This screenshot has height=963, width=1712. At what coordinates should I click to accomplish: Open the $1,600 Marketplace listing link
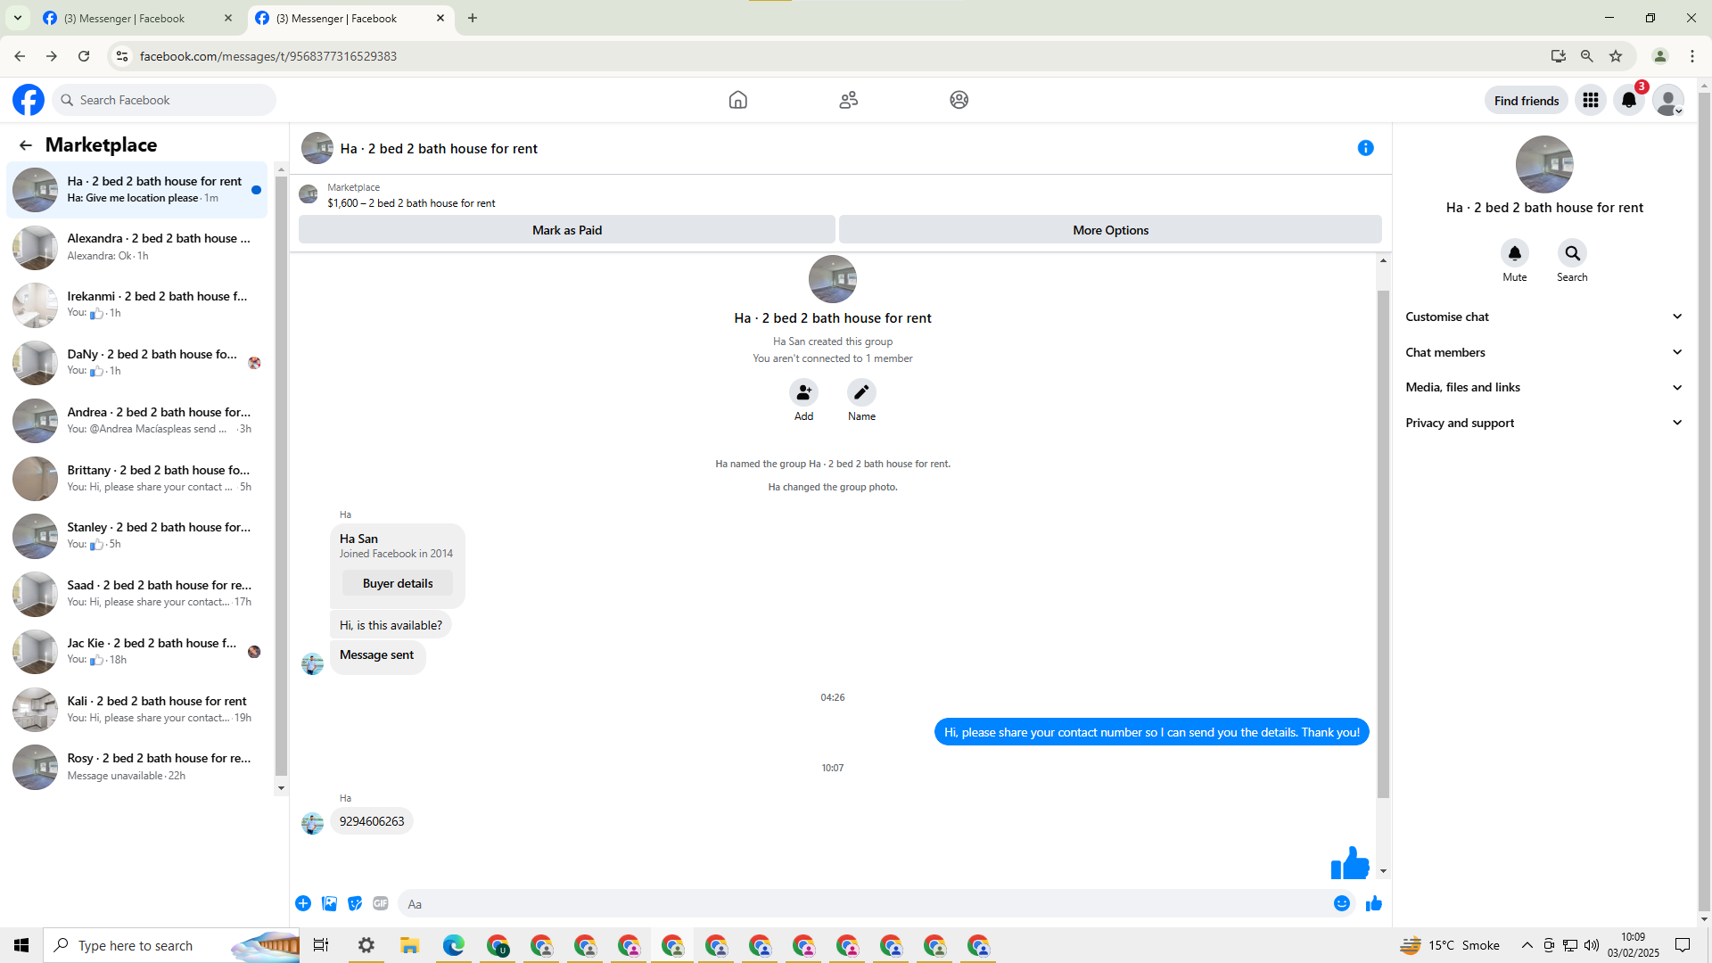411,203
